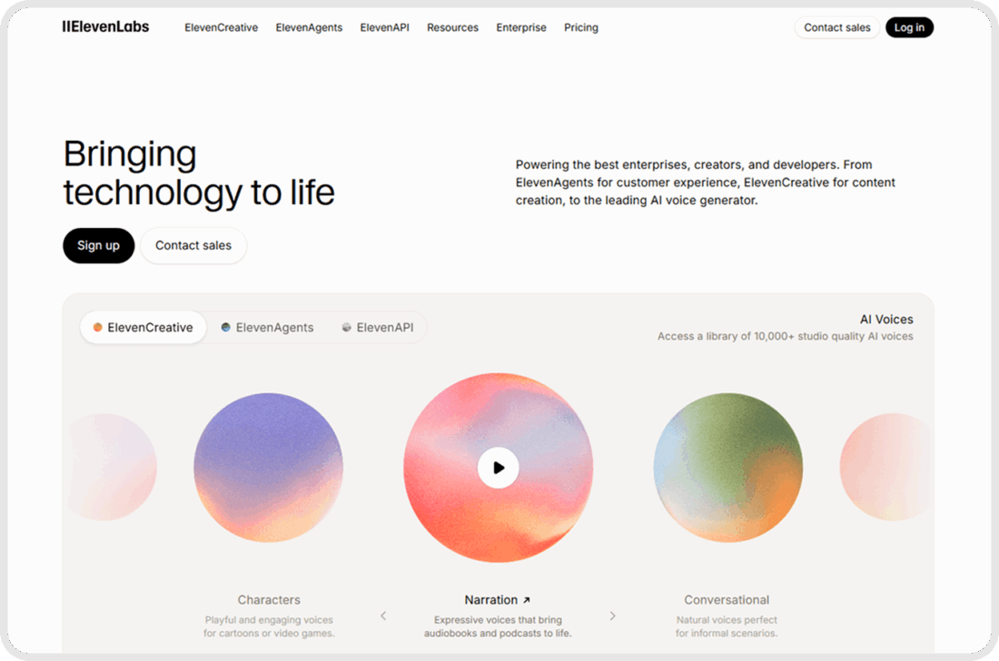Click the Conversational gradient circle

(727, 468)
